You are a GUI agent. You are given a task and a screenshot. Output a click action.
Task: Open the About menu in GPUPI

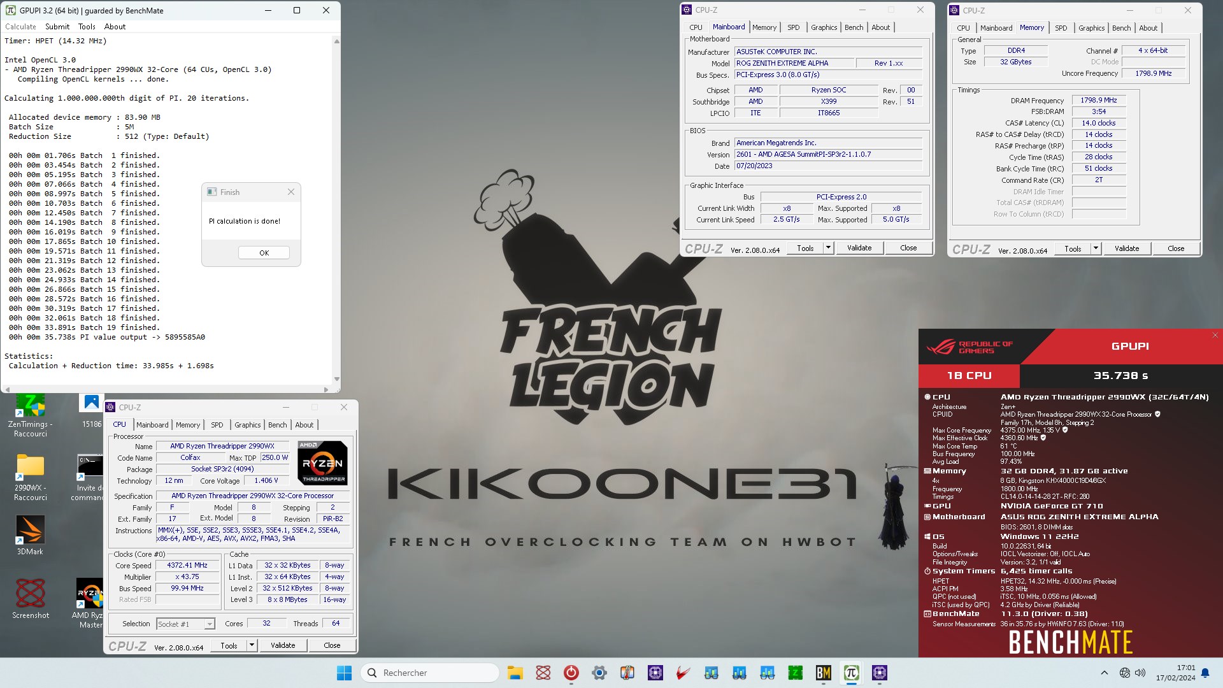(x=115, y=27)
